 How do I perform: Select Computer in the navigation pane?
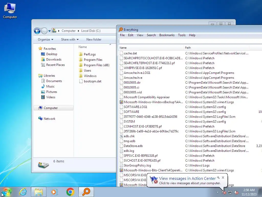tap(53, 108)
